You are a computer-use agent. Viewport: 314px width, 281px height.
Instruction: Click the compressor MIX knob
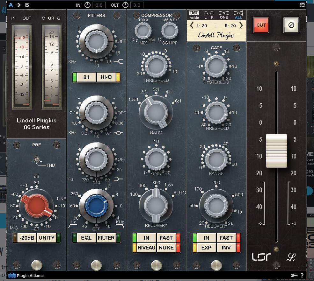pyautogui.click(x=143, y=31)
